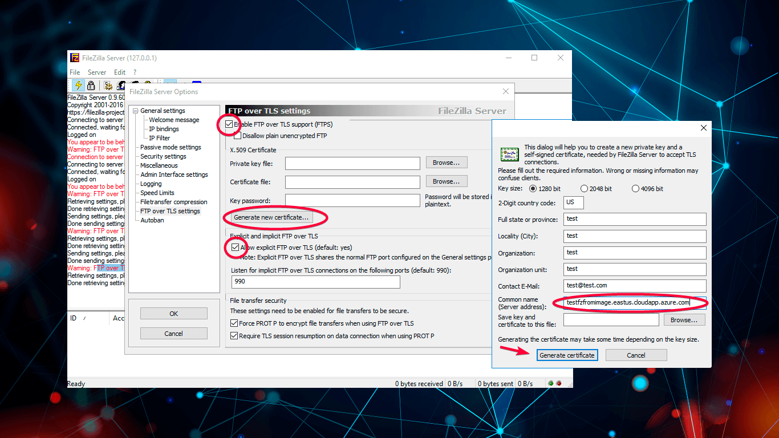Click the user account toolbar icon

pos(121,85)
